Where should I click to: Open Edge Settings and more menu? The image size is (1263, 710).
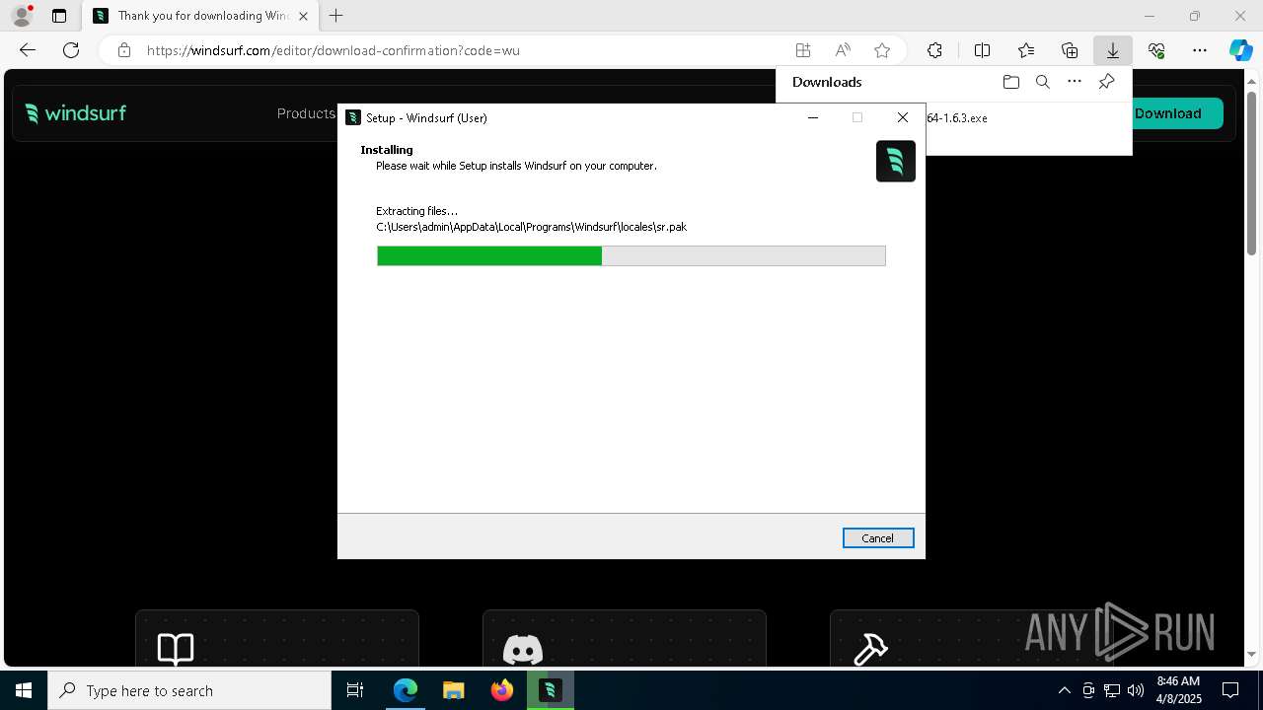pyautogui.click(x=1200, y=50)
